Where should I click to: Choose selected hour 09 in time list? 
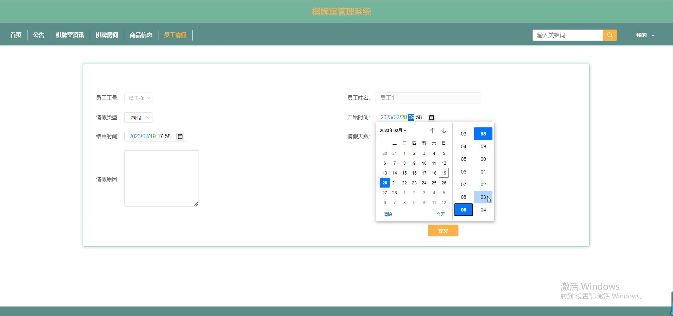464,210
